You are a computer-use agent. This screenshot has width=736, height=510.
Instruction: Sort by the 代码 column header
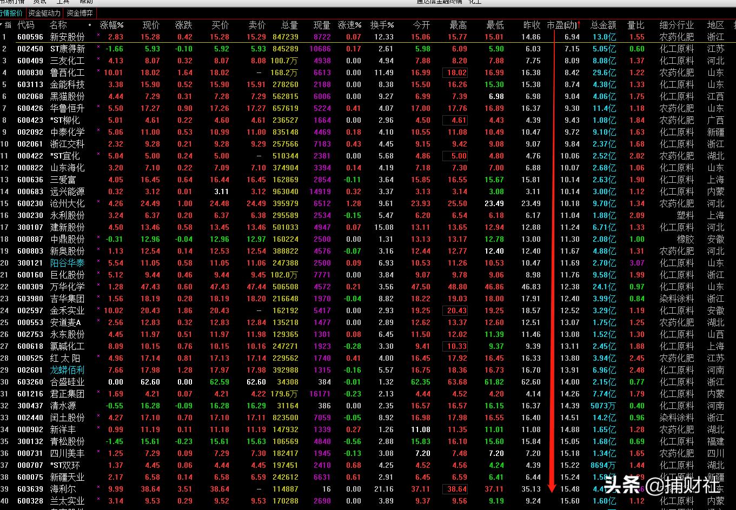[25, 25]
